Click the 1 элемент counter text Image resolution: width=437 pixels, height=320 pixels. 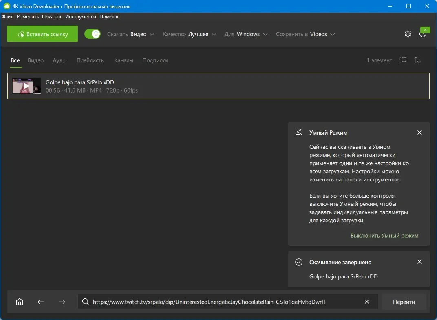click(379, 60)
